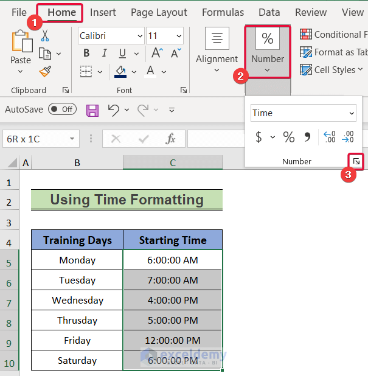Open the View tab
This screenshot has width=368, height=376.
(x=353, y=12)
